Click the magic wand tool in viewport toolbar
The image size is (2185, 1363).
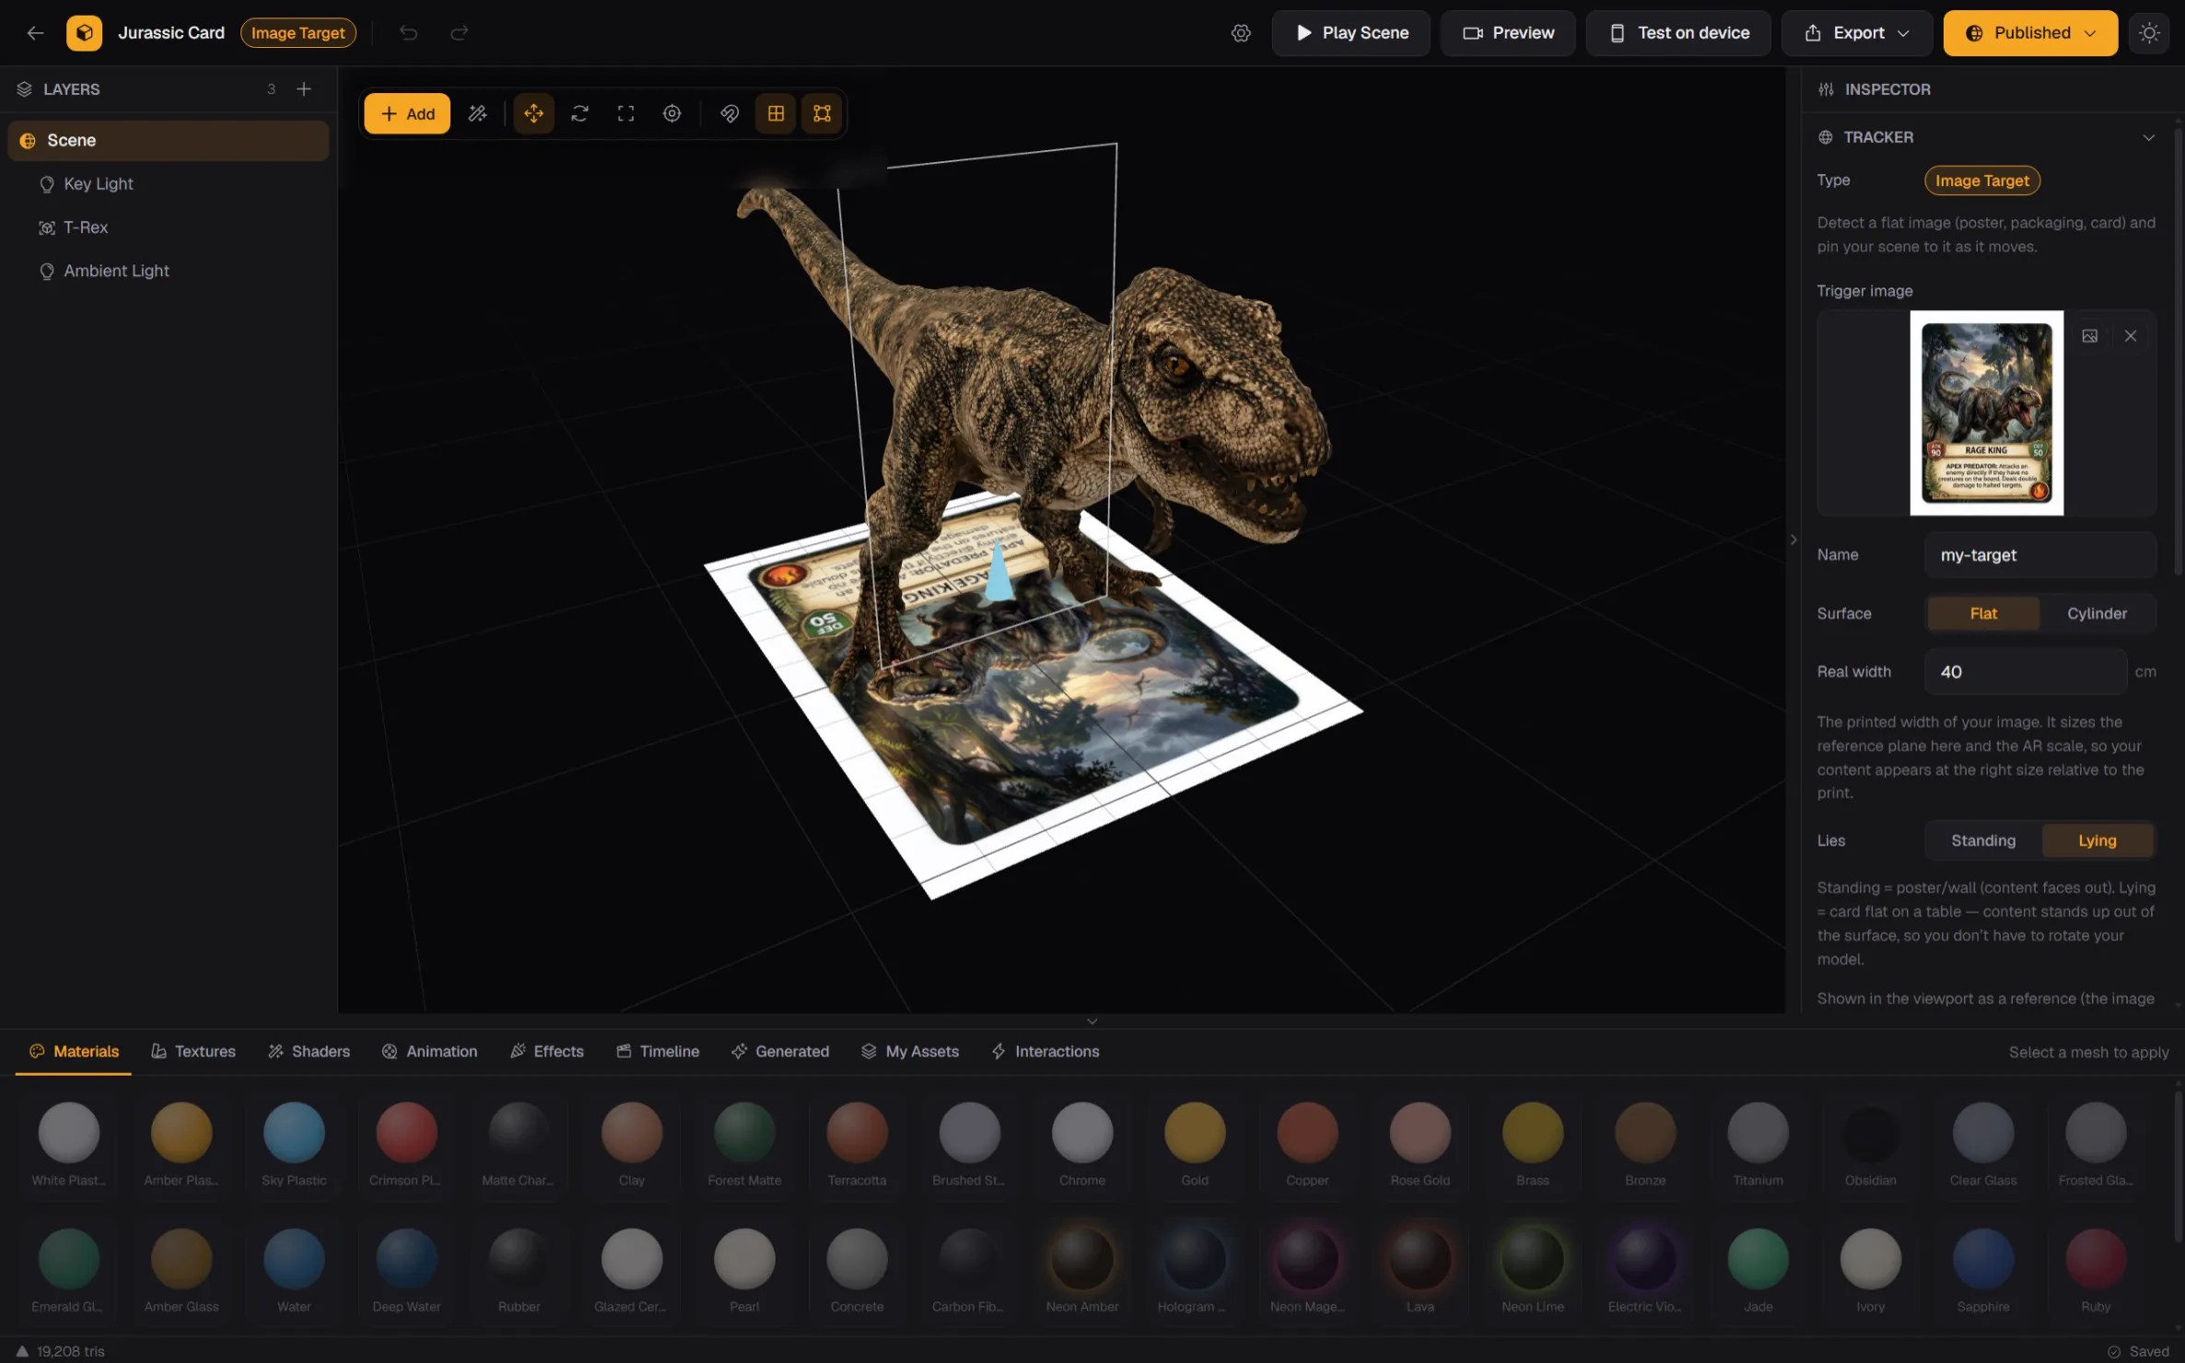477,113
